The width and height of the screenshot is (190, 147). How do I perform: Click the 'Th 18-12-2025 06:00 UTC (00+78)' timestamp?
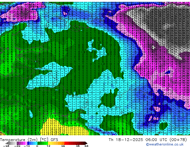(147, 140)
